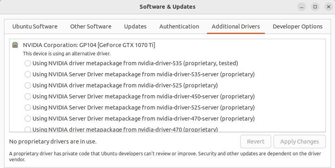Select the nvidia-driver-470 proprietary driver

tap(28, 129)
